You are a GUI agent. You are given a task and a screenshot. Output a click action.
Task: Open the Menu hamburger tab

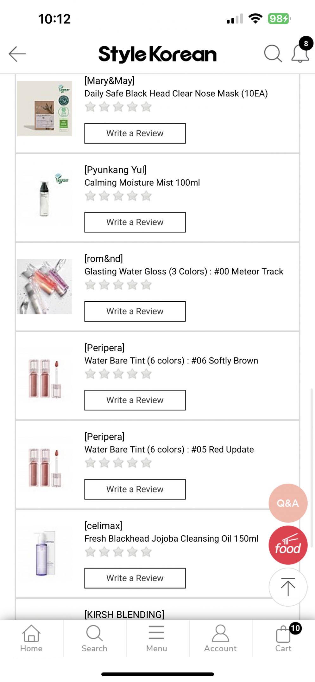[x=156, y=639]
